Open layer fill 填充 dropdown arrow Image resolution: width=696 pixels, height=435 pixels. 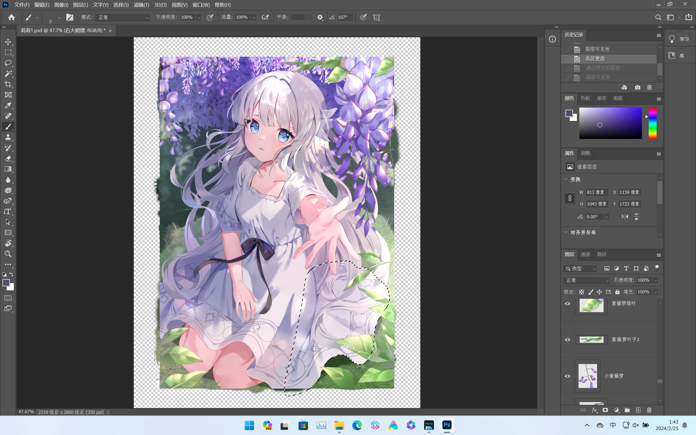[655, 292]
